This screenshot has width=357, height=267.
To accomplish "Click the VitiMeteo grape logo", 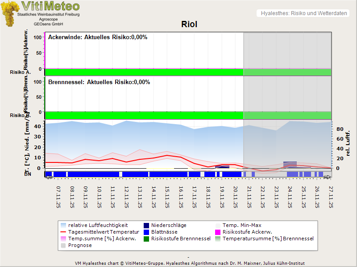I will click(11, 14).
